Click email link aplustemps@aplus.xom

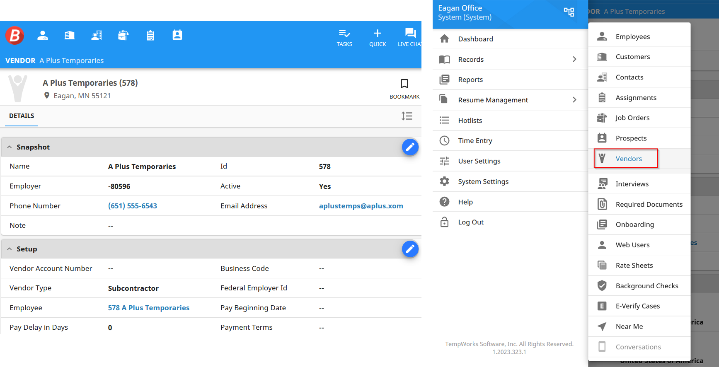(361, 206)
